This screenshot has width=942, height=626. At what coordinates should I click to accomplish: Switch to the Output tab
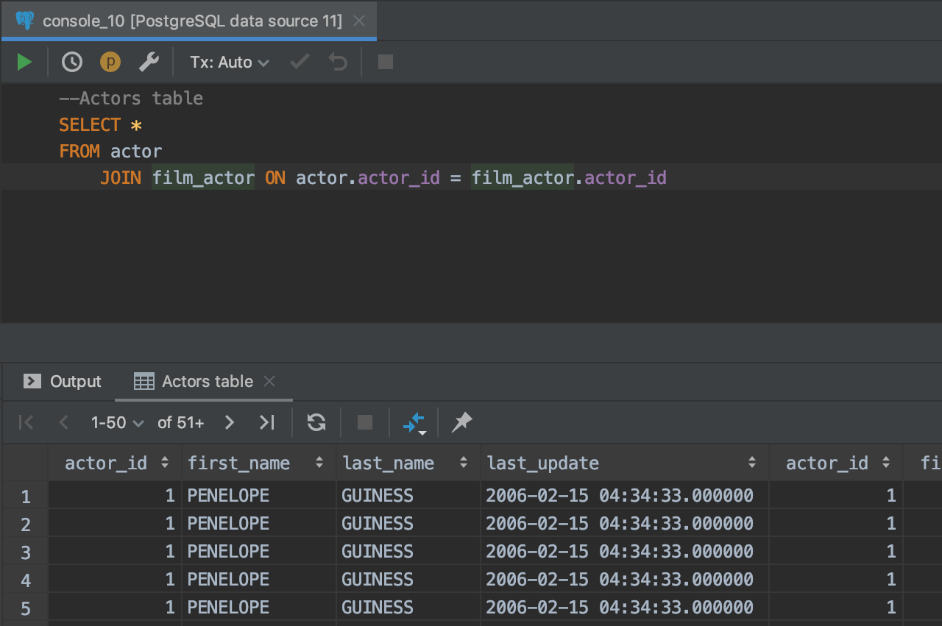(63, 381)
